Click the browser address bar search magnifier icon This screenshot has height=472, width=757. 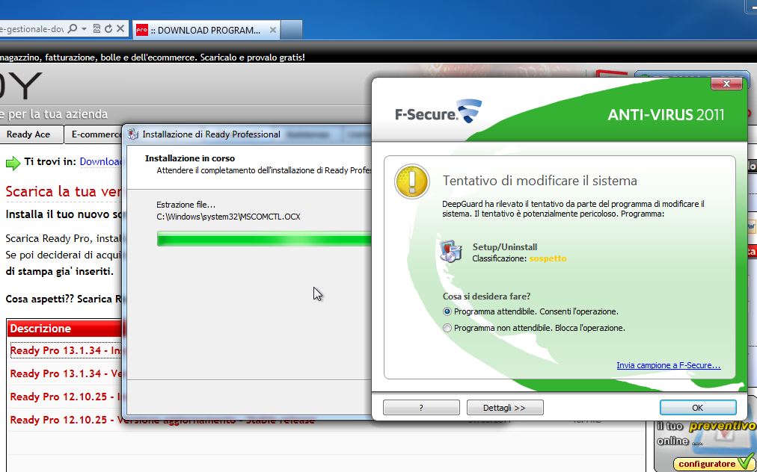[73, 29]
